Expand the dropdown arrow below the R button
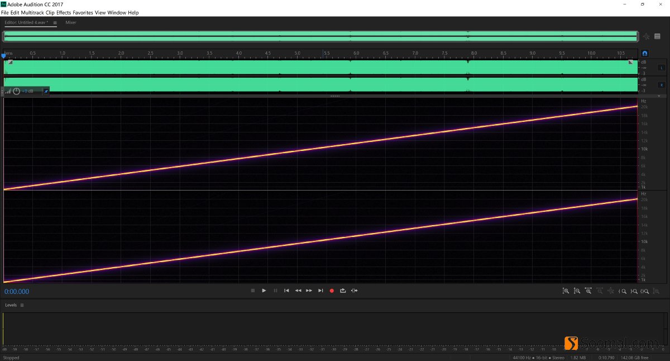Image resolution: width=670 pixels, height=361 pixels. 659,95
